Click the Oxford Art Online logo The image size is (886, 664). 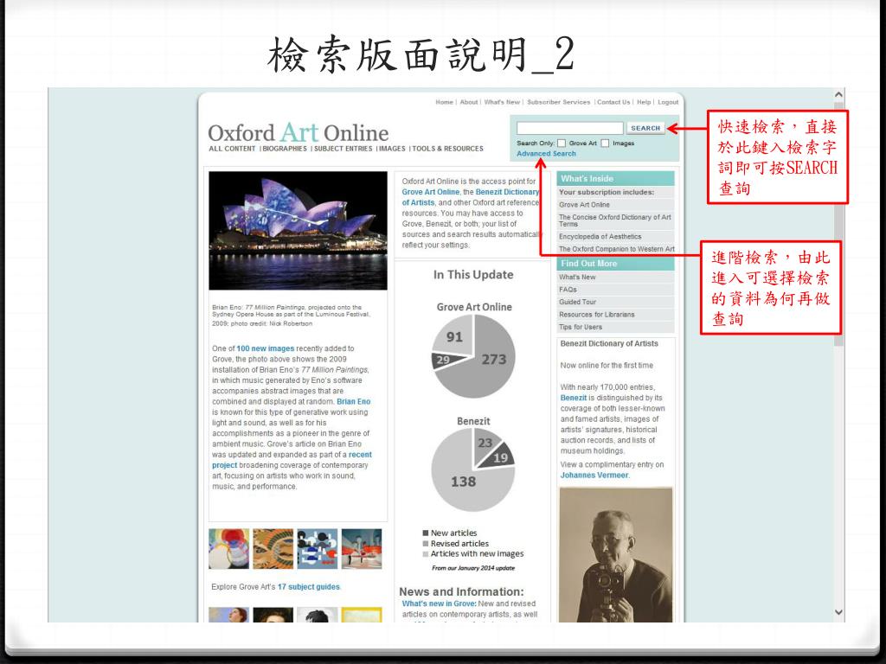click(298, 133)
